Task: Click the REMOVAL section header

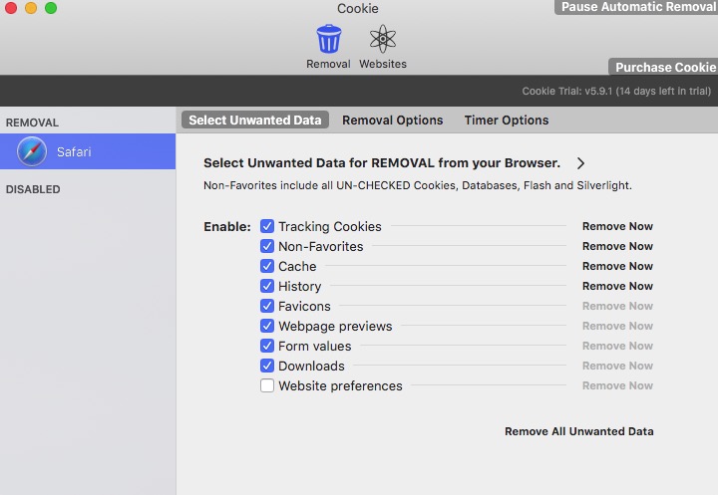Action: 32,123
